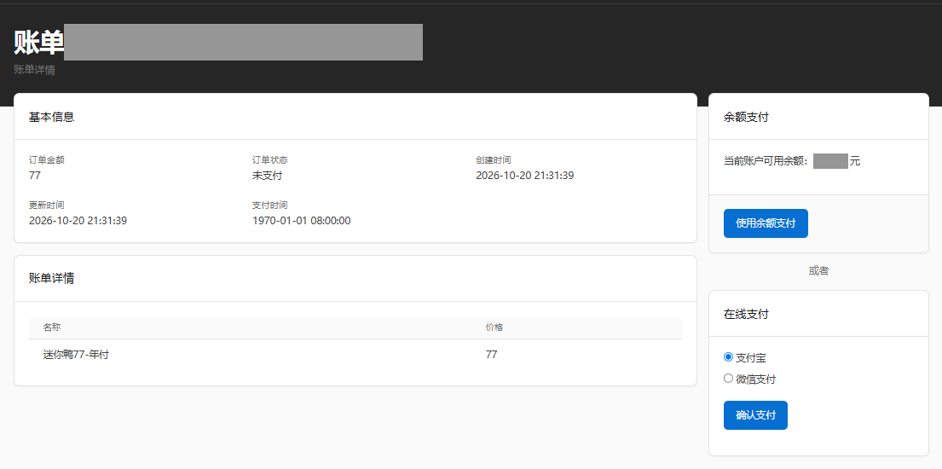Image resolution: width=942 pixels, height=469 pixels.
Task: Click the order amount value 77 under 订单金额
Action: click(x=35, y=176)
